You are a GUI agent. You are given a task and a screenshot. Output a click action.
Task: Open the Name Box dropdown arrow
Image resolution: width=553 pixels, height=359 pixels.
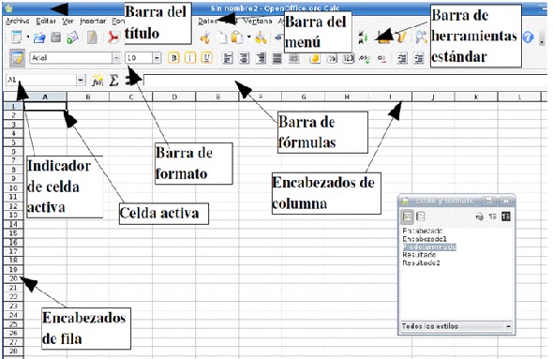point(82,81)
